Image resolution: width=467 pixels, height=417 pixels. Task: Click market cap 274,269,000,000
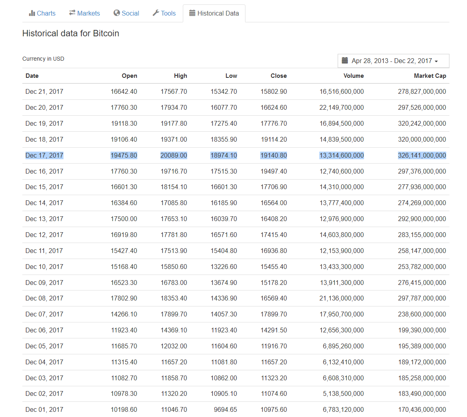422,203
